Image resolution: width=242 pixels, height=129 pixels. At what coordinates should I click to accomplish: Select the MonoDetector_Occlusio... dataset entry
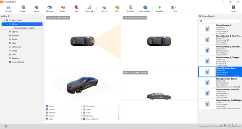click(x=220, y=93)
